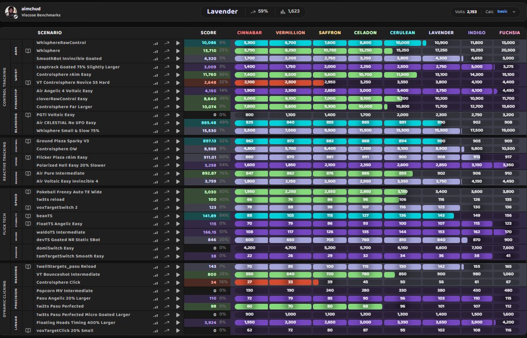This screenshot has height=338, width=527.
Task: Play the beanTS scenario via its play icon
Action: coord(178,216)
